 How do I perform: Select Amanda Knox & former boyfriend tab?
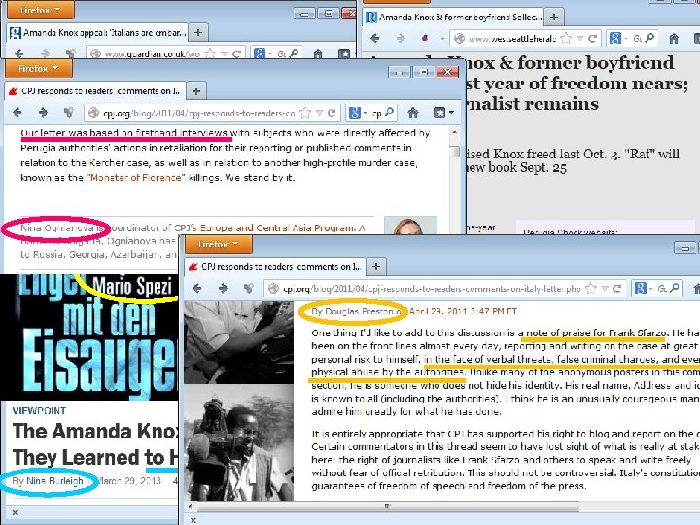pyautogui.click(x=453, y=17)
